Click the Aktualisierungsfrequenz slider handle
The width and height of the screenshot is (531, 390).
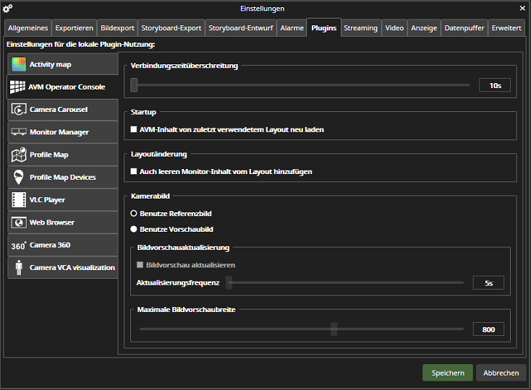coord(229,282)
